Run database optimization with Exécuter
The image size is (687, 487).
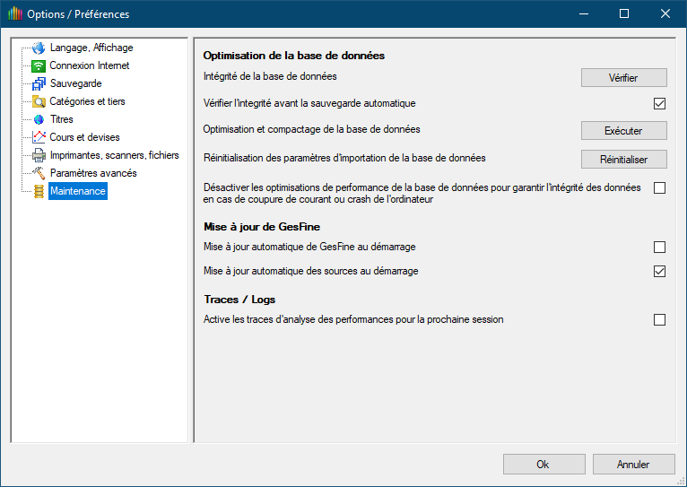(623, 131)
